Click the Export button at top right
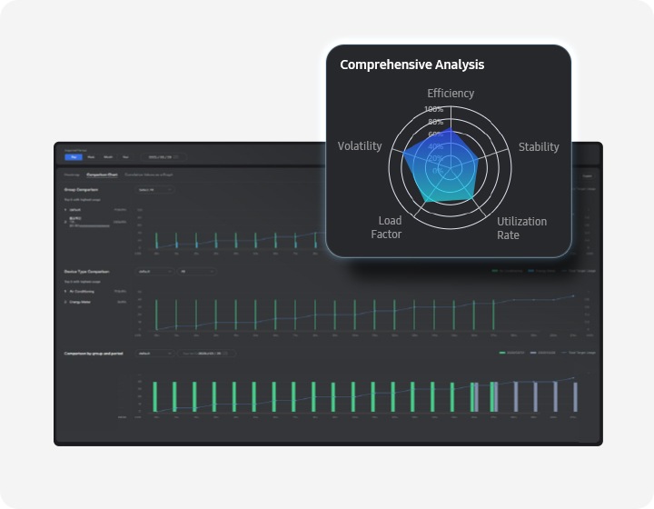The image size is (654, 509). tap(587, 175)
